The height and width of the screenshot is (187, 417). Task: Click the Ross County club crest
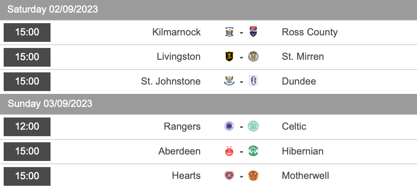[x=254, y=32]
